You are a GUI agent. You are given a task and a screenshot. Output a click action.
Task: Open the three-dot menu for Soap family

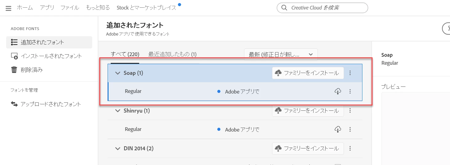[350, 73]
